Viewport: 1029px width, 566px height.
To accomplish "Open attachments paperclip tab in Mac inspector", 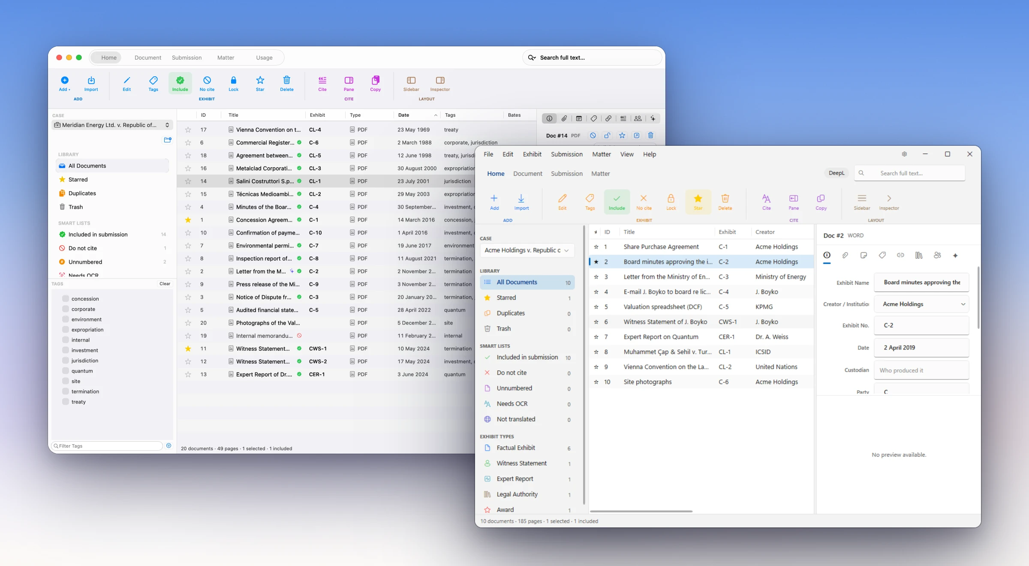I will [564, 118].
